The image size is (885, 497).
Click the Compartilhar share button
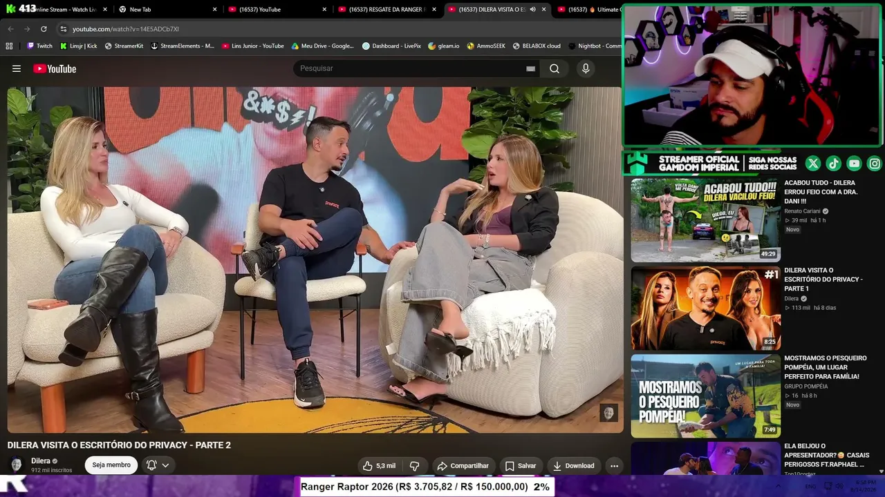coord(463,466)
